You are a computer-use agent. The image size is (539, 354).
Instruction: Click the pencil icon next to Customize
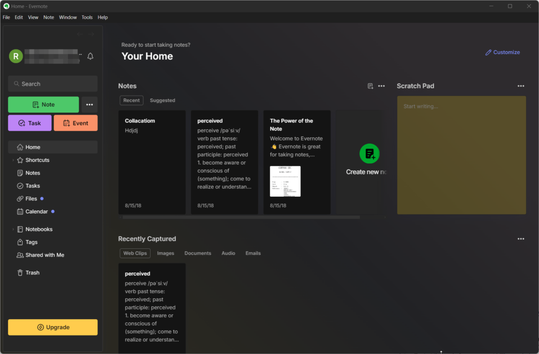point(488,53)
